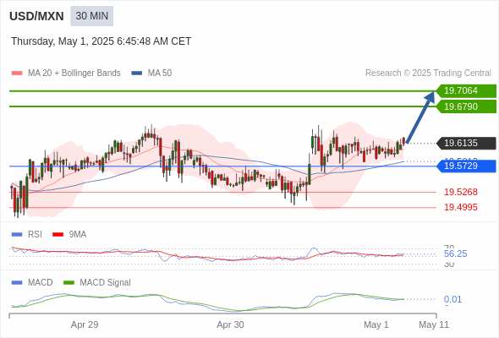Click the RSI value 56.25 label

click(x=455, y=253)
